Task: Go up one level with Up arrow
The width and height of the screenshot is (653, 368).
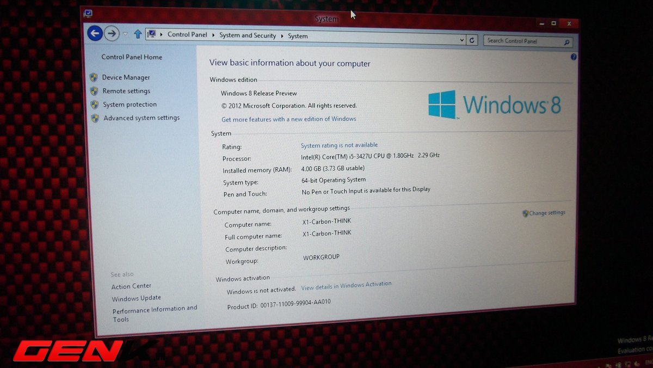Action: tap(138, 34)
